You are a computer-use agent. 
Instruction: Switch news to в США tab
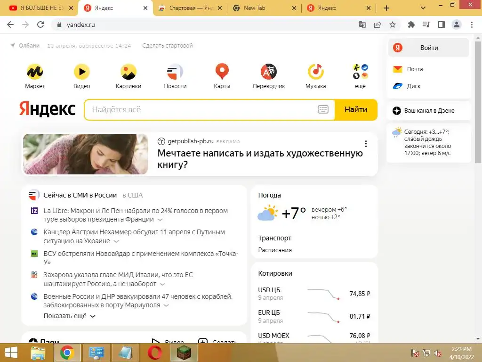click(x=132, y=195)
